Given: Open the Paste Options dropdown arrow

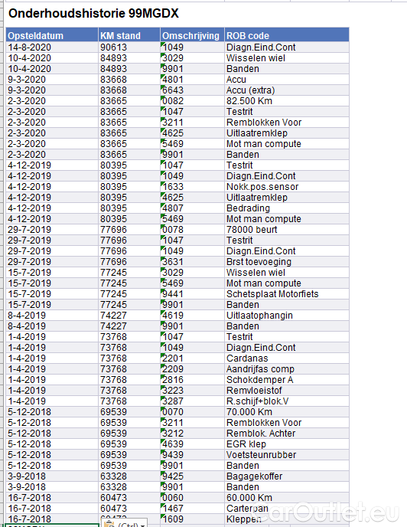Looking at the screenshot, I should pos(142,525).
